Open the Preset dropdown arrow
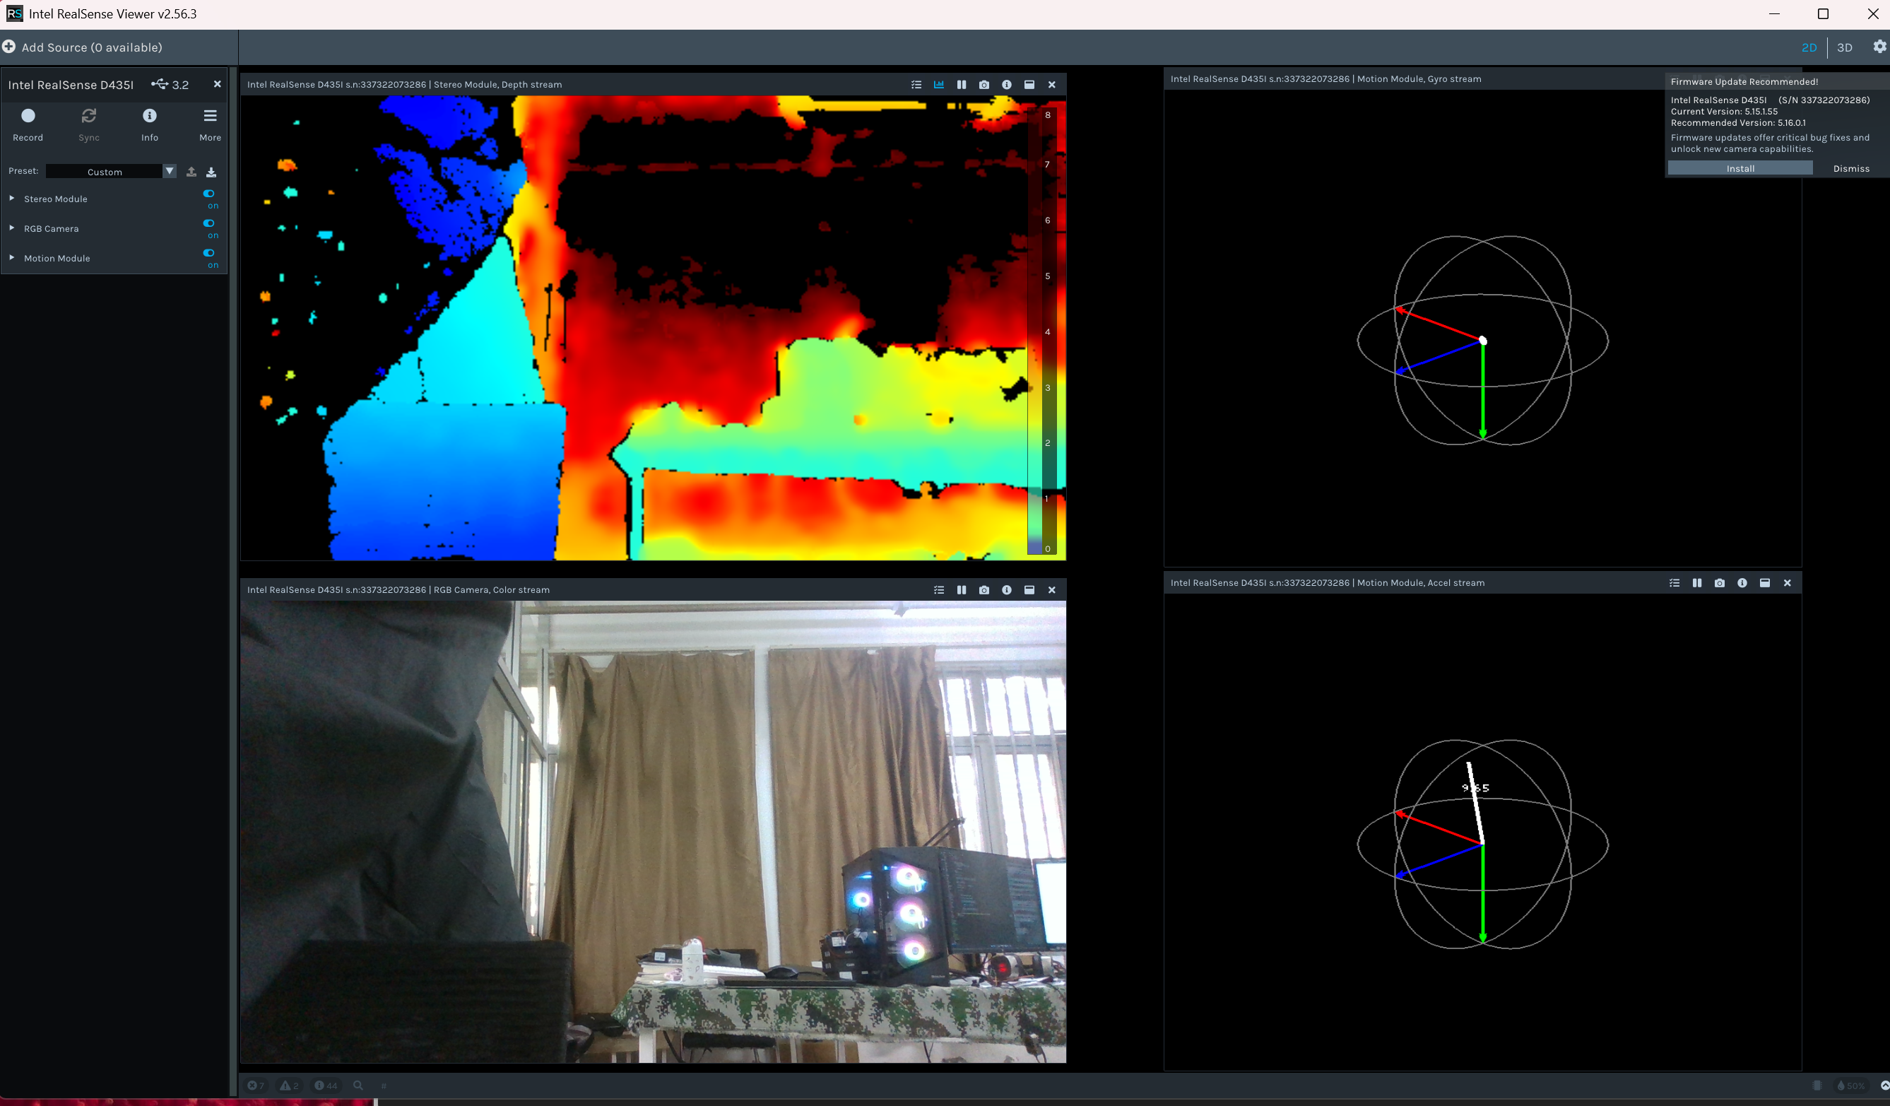1890x1106 pixels. (x=170, y=171)
